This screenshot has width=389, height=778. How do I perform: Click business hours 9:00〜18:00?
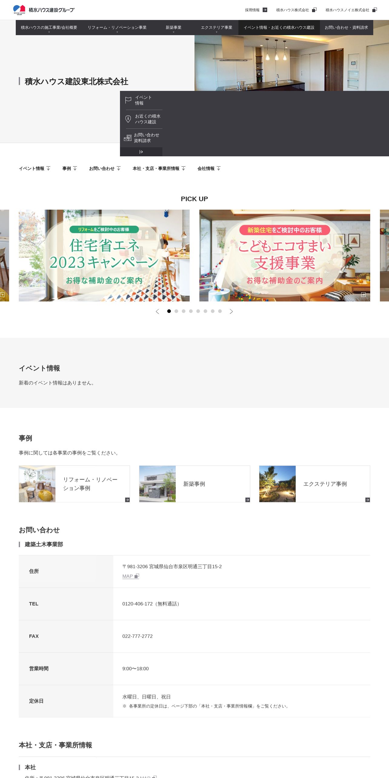pos(135,669)
